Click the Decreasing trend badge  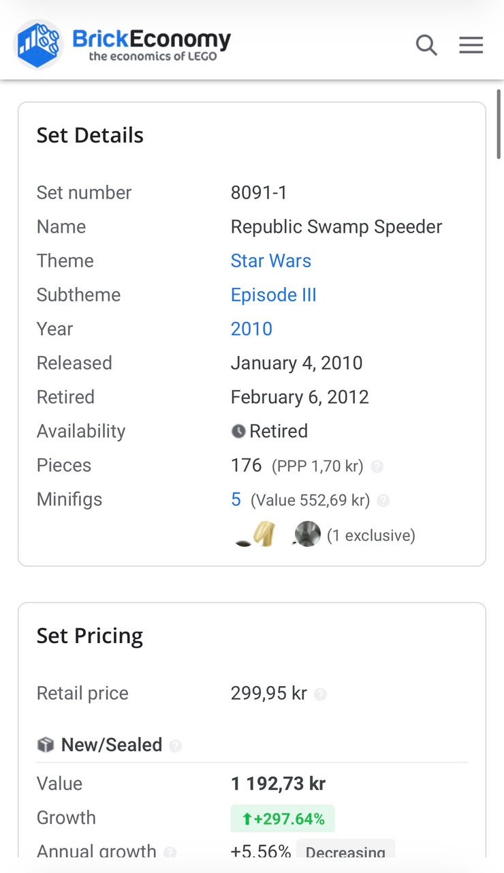tap(345, 852)
